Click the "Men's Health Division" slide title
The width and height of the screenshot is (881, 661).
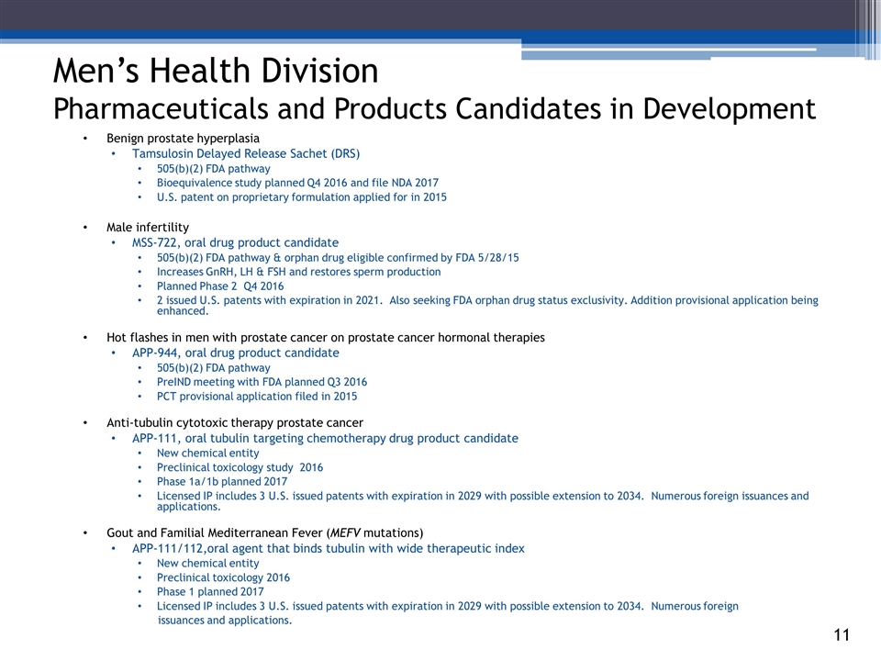click(216, 72)
